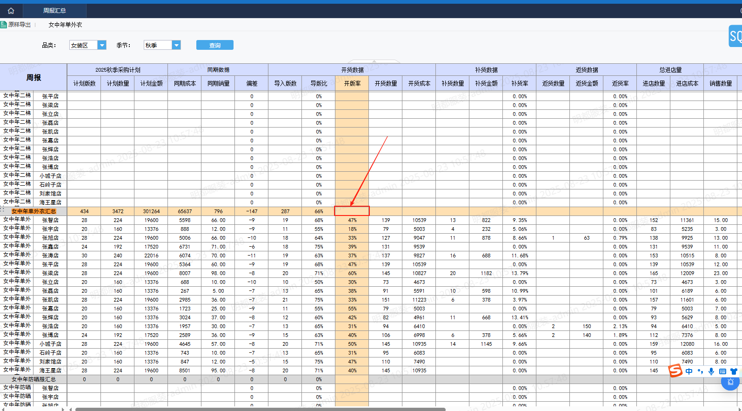Click the 返货率 column header
The height and width of the screenshot is (411, 742).
point(620,83)
